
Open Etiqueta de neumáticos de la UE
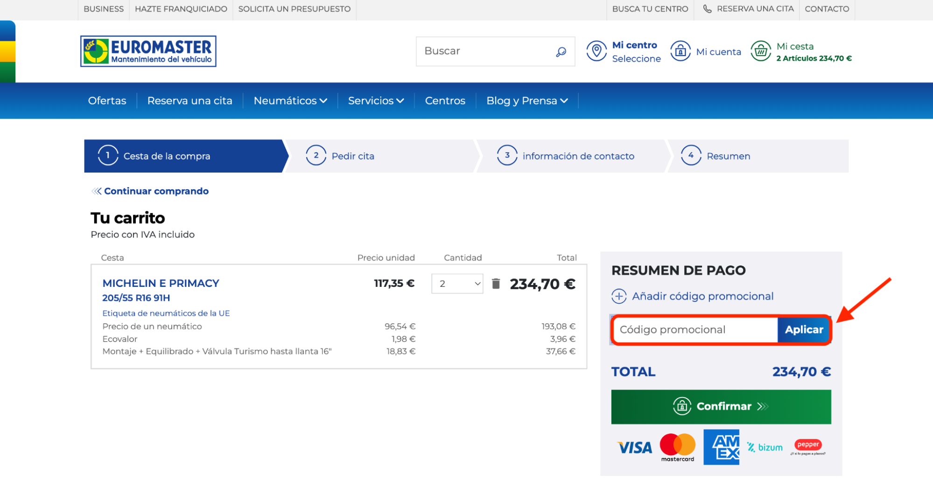click(166, 313)
